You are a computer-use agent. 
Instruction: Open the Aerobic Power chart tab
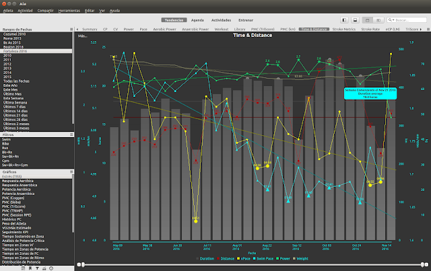(x=164, y=29)
